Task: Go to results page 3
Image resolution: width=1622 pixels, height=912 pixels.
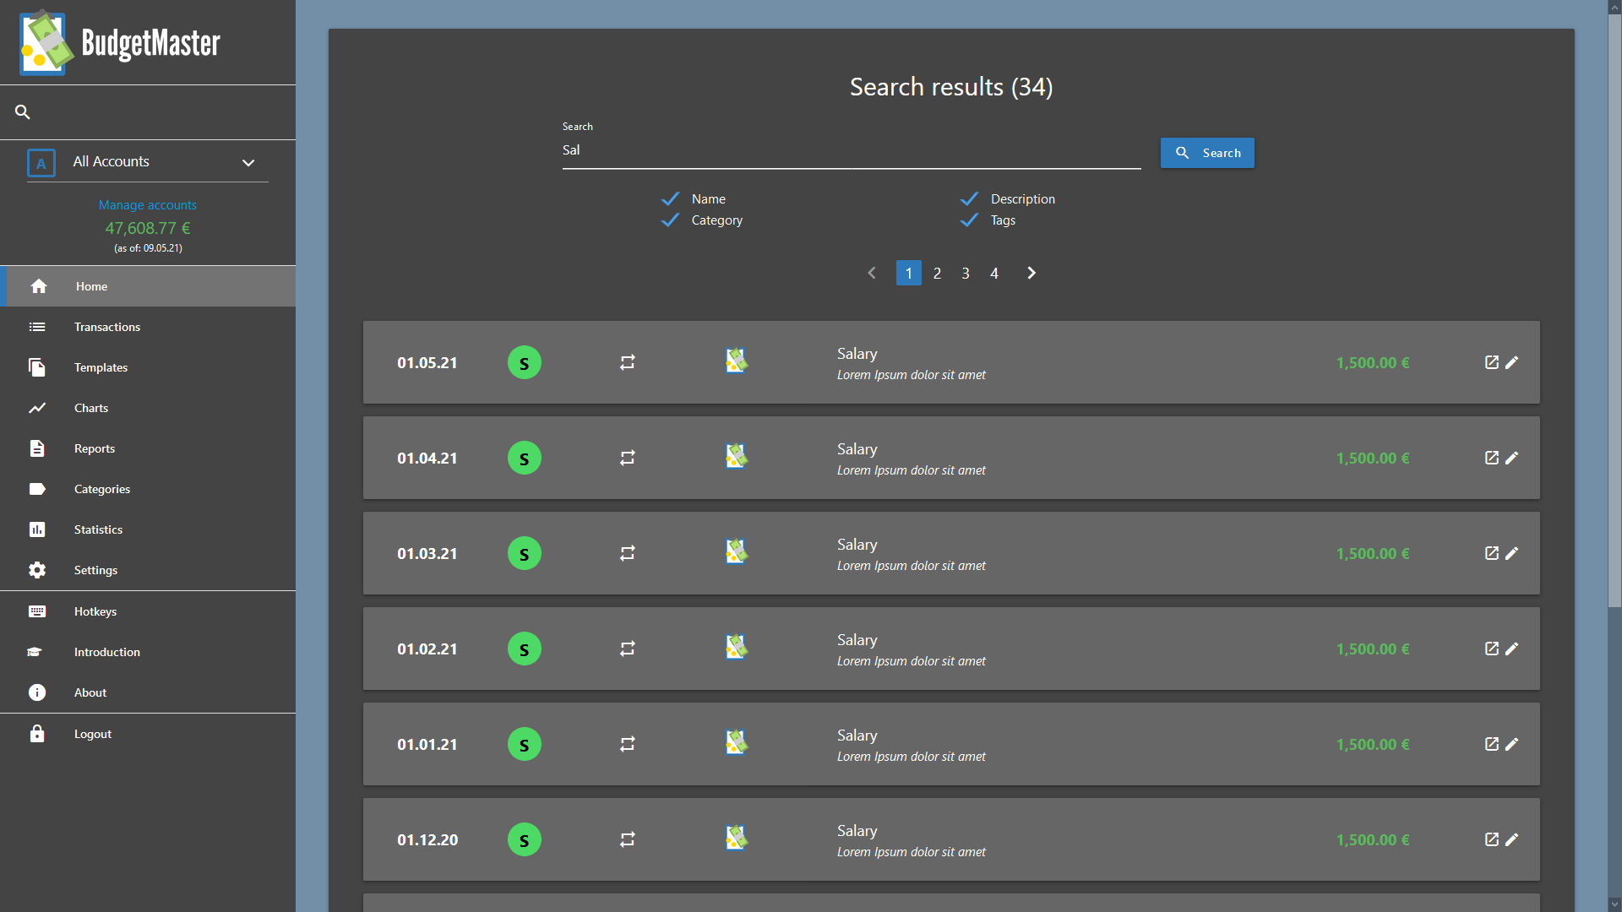Action: [966, 273]
